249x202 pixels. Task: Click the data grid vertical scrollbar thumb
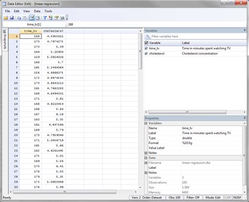point(140,51)
